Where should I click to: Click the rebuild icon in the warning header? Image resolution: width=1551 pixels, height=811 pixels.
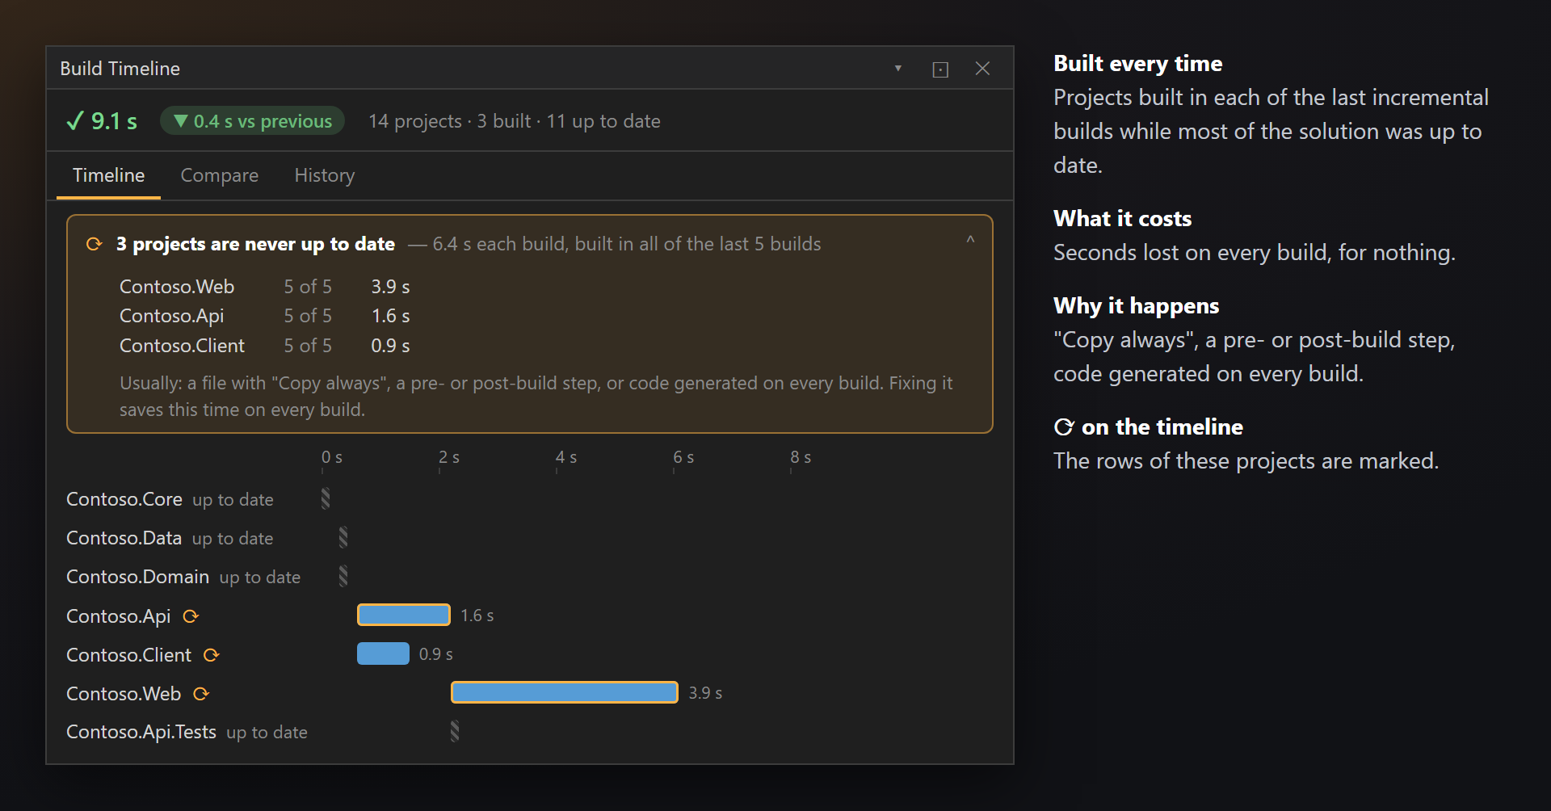[95, 244]
